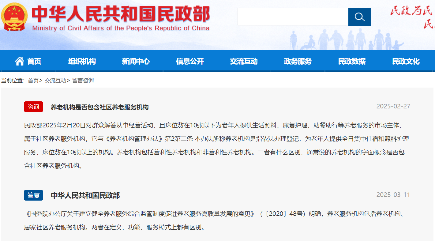Select 交流互动 in the navigation bar
This screenshot has height=241, width=435.
point(244,61)
